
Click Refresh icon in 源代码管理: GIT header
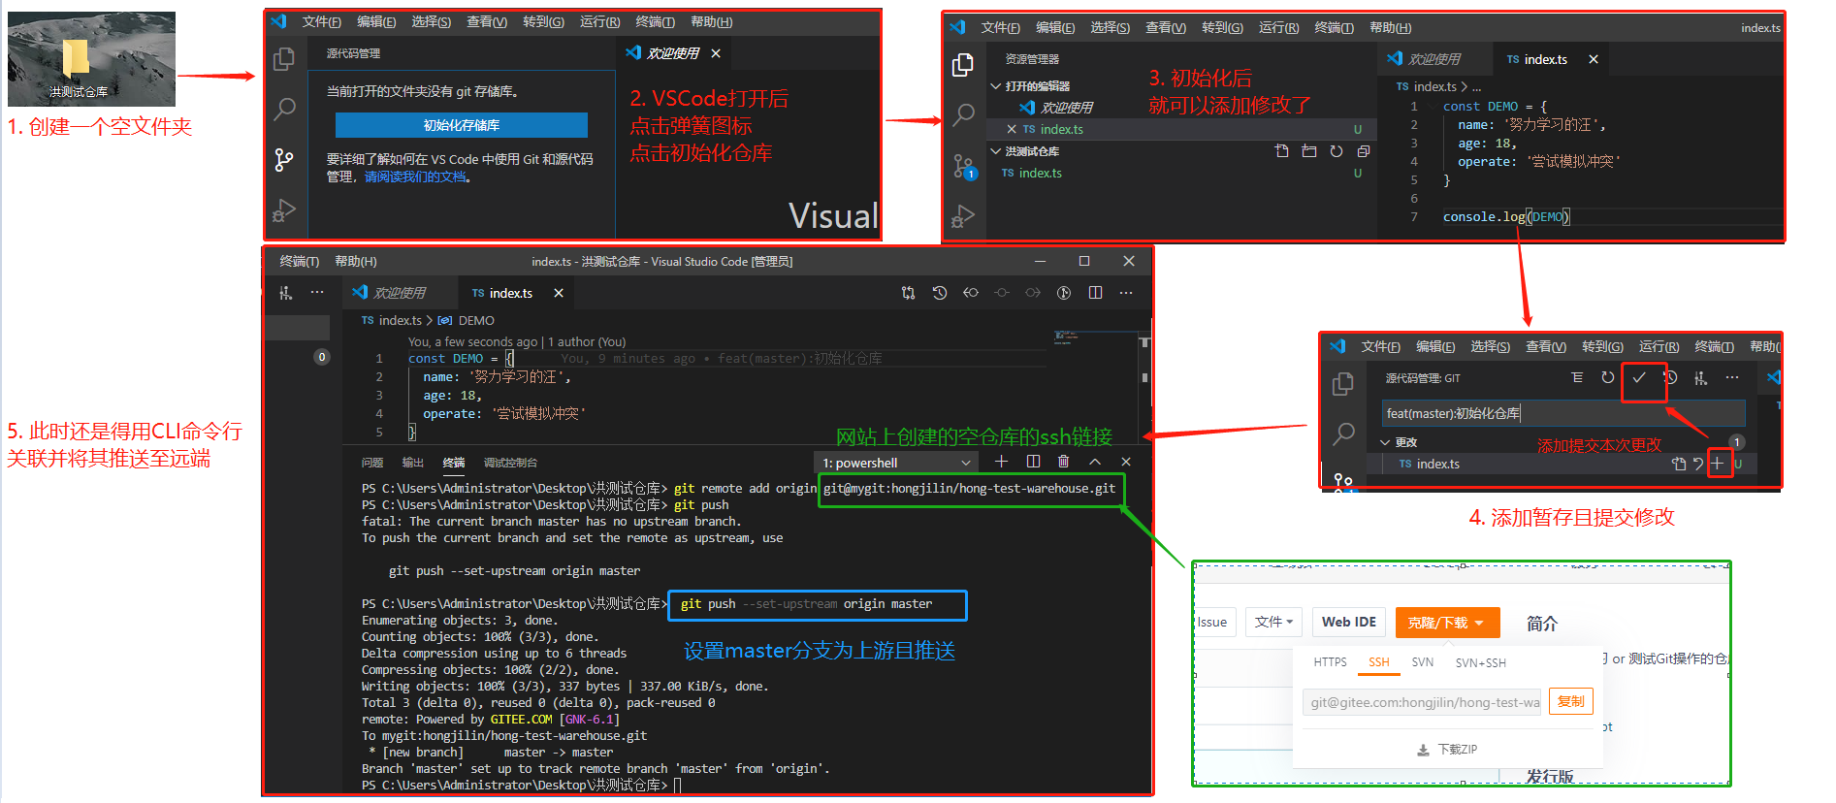click(1608, 377)
